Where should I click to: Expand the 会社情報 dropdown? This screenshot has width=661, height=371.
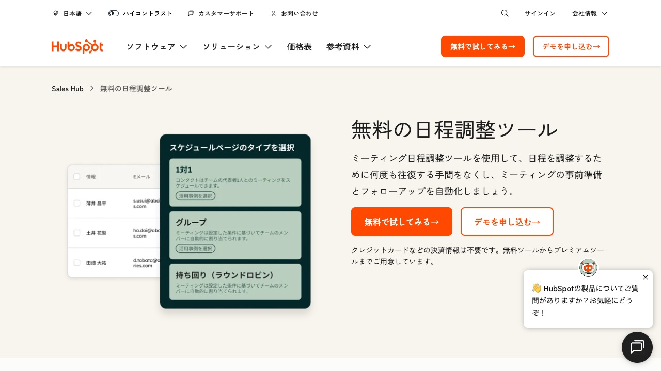tap(590, 13)
